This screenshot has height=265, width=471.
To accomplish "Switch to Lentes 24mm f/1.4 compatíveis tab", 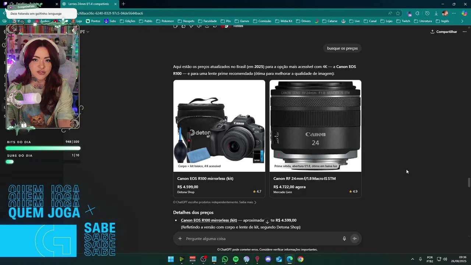I will 88,4.
